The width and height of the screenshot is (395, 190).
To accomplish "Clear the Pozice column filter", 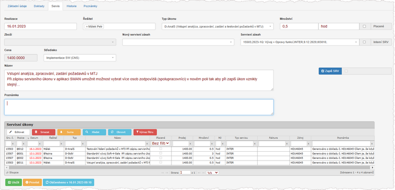I will [x=23, y=143].
